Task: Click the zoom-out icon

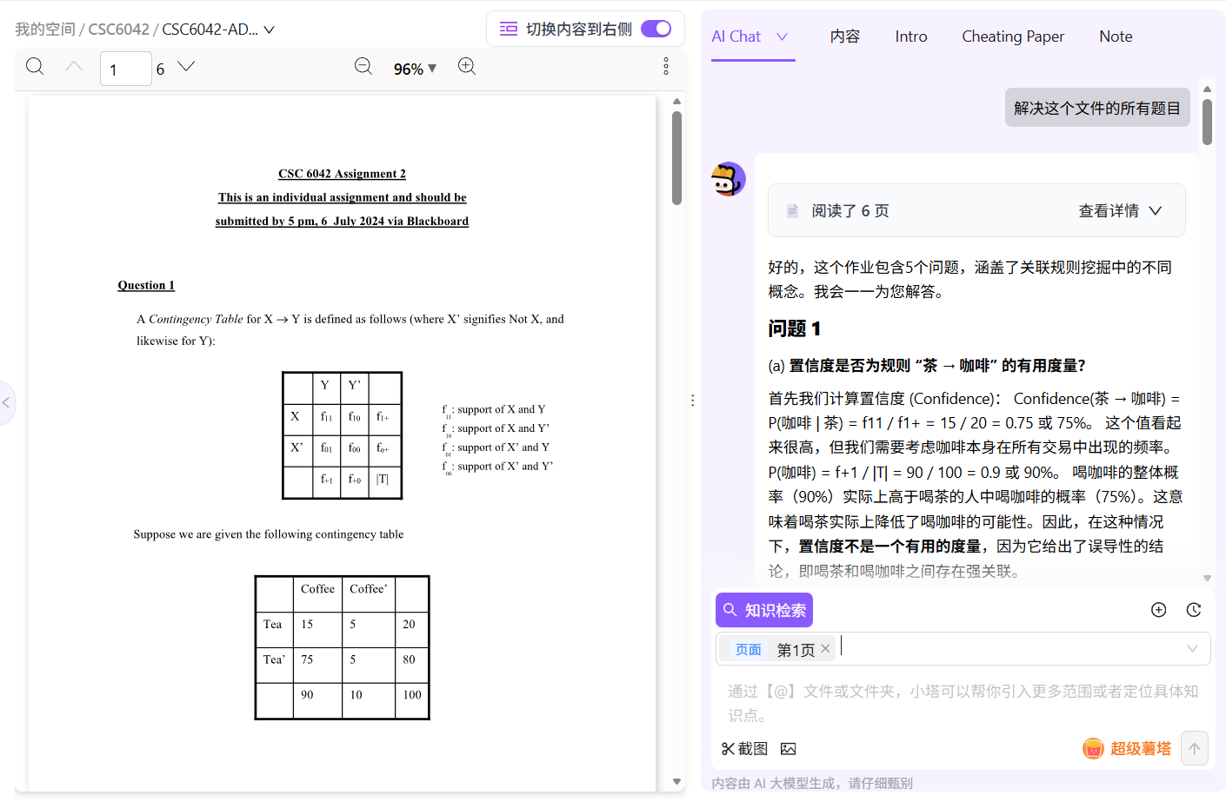Action: pos(363,66)
